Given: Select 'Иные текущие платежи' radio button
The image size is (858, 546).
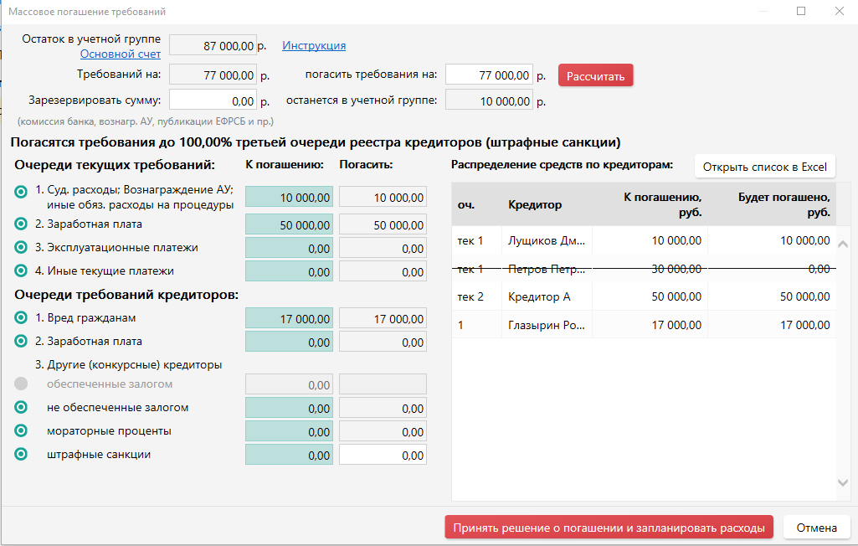Looking at the screenshot, I should [x=21, y=271].
